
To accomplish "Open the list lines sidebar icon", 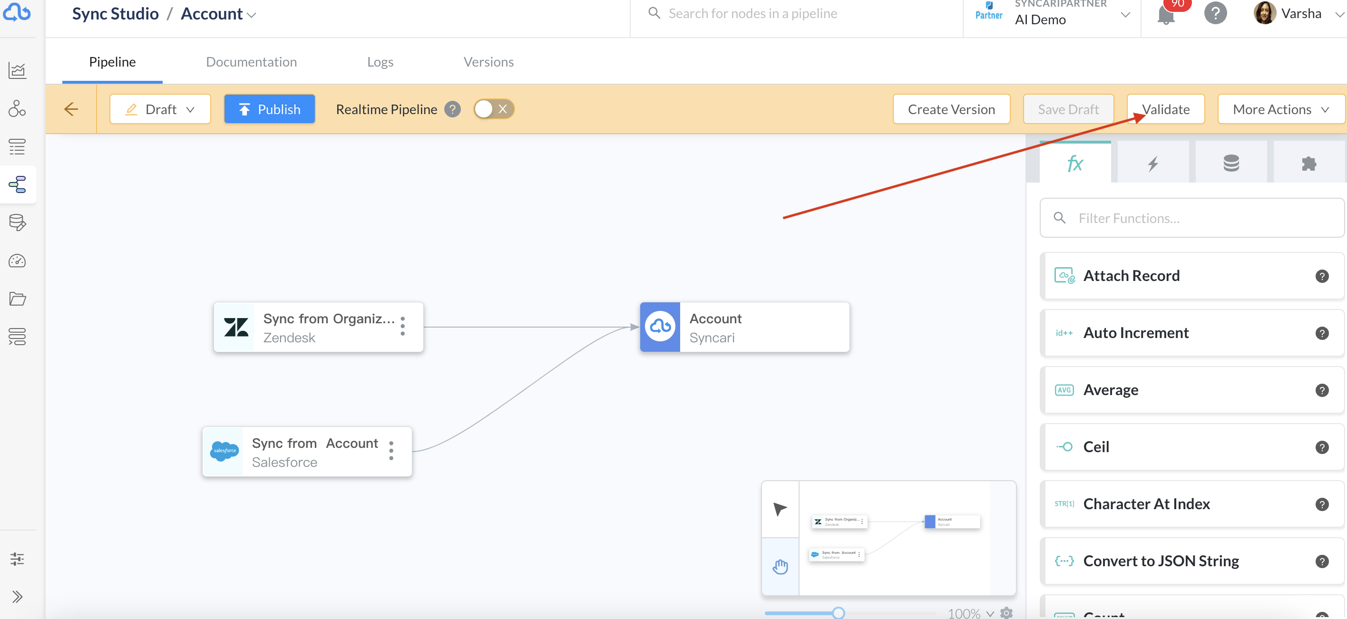I will pyautogui.click(x=17, y=146).
